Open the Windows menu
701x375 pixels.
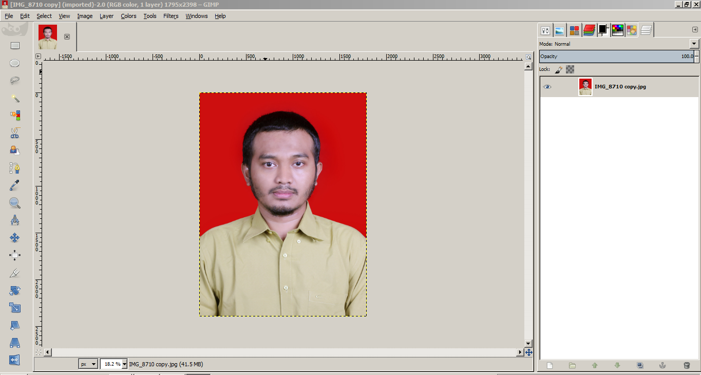197,16
